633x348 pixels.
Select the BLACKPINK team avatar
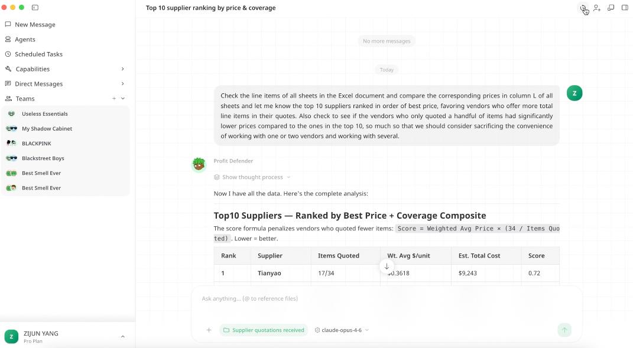pyautogui.click(x=11, y=144)
